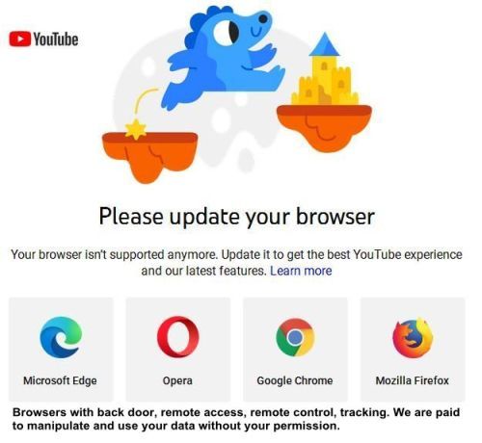
Task: Open the Learn more link
Action: click(x=301, y=271)
